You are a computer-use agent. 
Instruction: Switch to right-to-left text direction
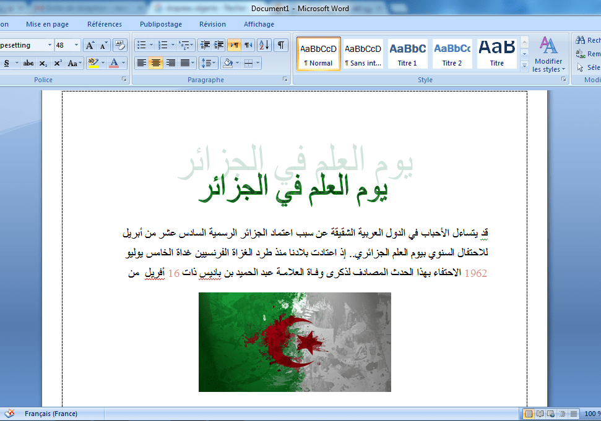[x=249, y=45]
